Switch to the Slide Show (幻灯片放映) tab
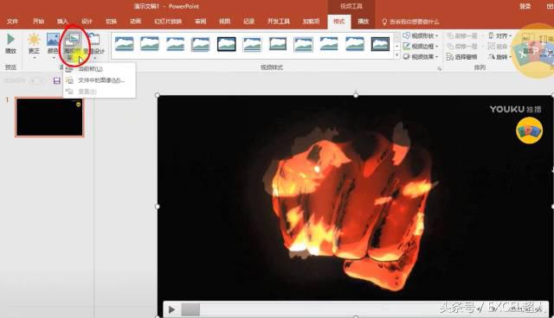This screenshot has width=554, height=318. [x=168, y=22]
